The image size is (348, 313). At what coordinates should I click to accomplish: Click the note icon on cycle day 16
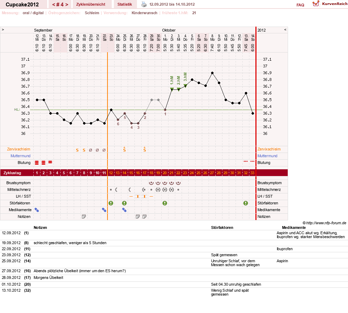point(138,217)
